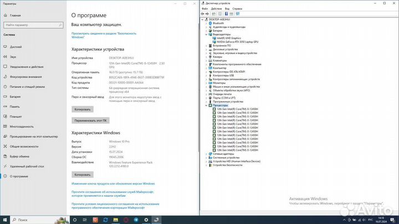Open the Windows Start menu

(5, 220)
